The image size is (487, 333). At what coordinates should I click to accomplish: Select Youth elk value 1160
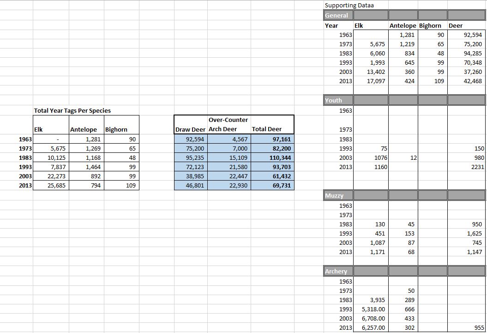coord(371,167)
